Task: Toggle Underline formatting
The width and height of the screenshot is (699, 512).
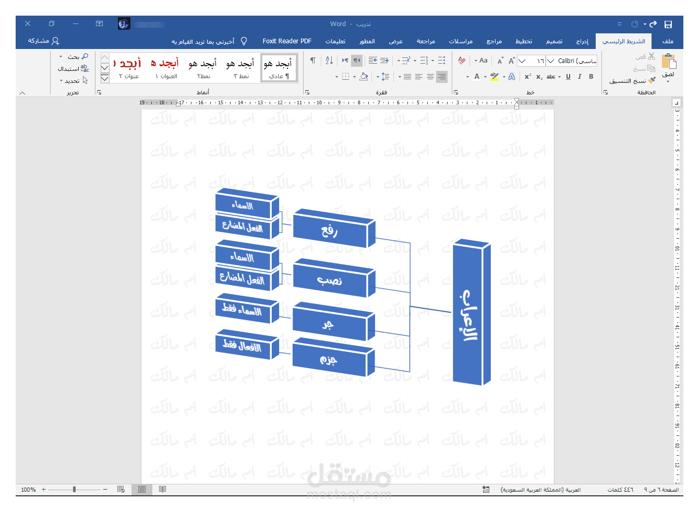Action: (x=568, y=77)
